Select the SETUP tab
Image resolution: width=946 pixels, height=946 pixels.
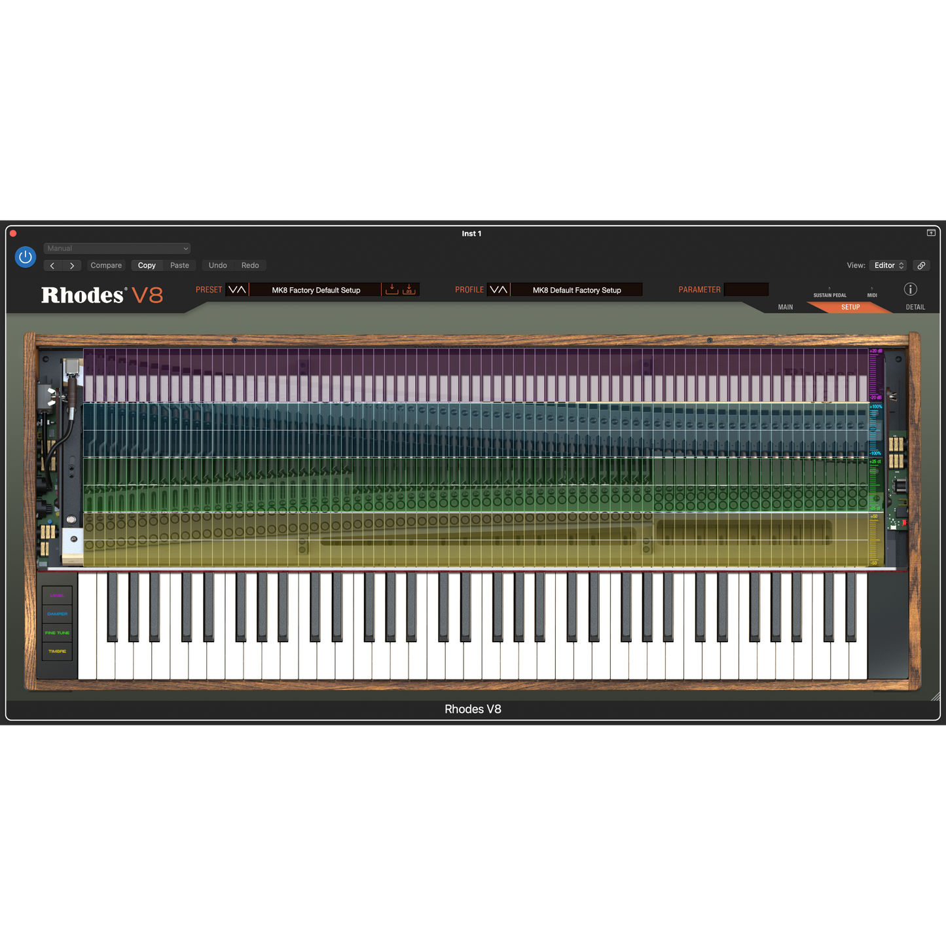tap(850, 306)
